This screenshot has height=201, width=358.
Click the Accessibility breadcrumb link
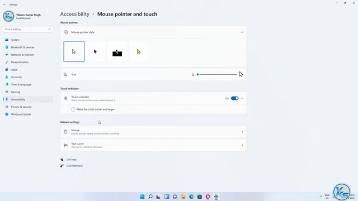coord(74,14)
